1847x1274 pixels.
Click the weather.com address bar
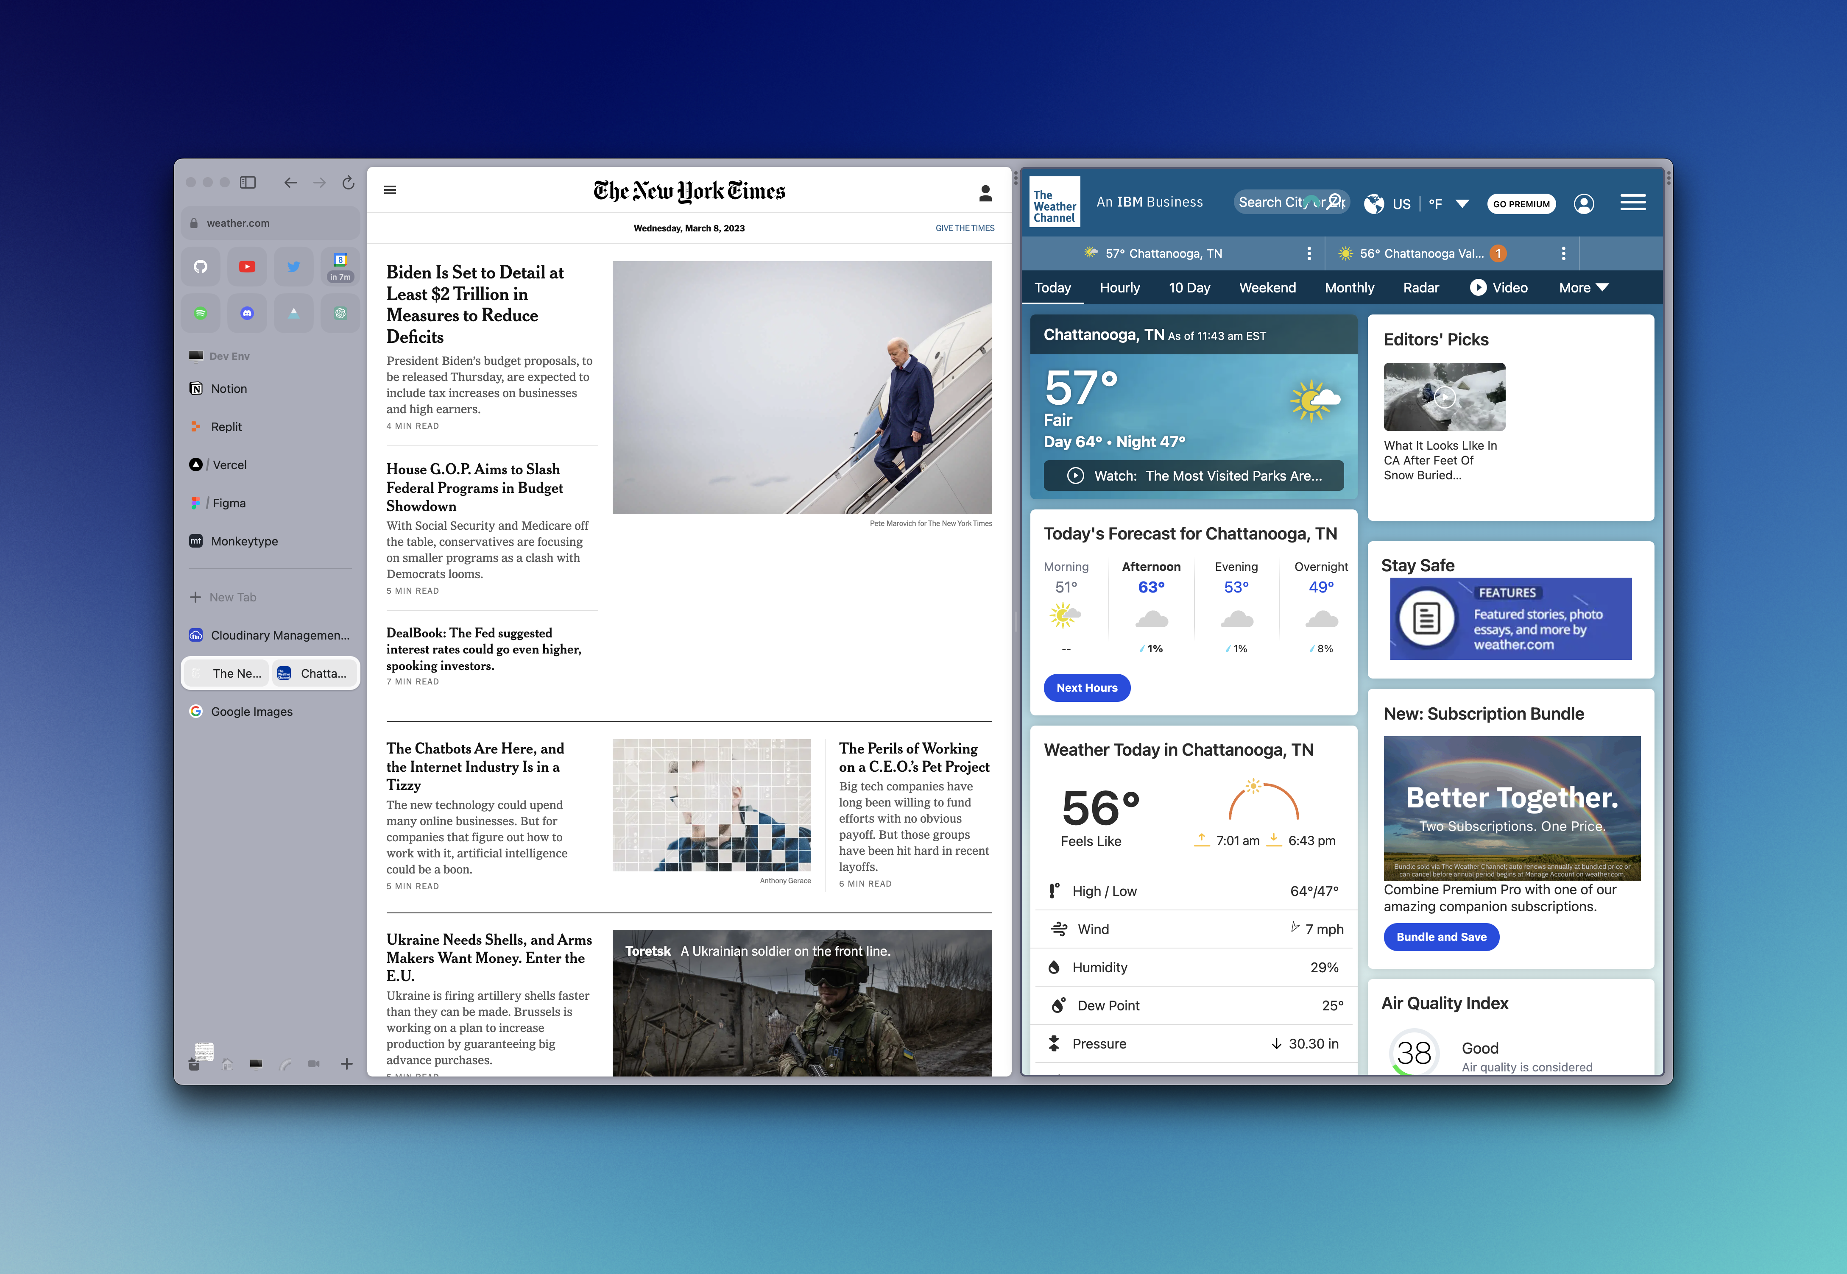(271, 223)
